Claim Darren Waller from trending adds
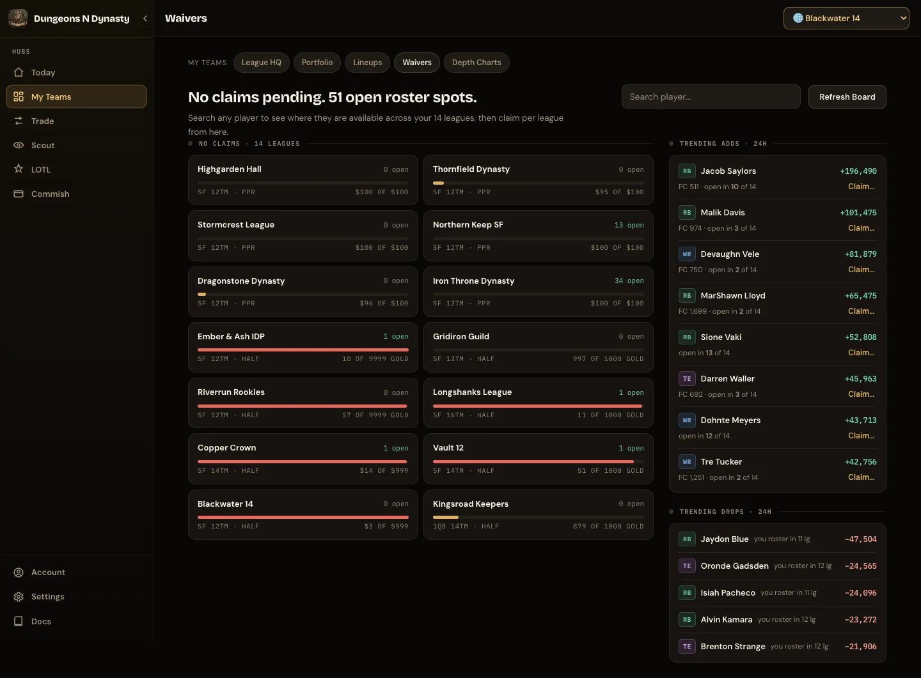The width and height of the screenshot is (921, 678). tap(861, 394)
